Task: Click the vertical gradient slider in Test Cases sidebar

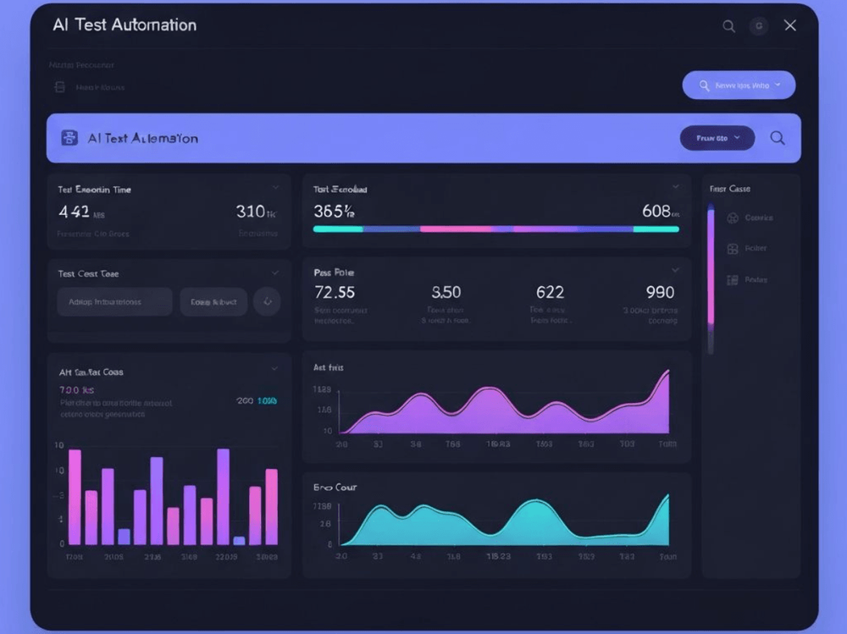Action: (x=711, y=271)
